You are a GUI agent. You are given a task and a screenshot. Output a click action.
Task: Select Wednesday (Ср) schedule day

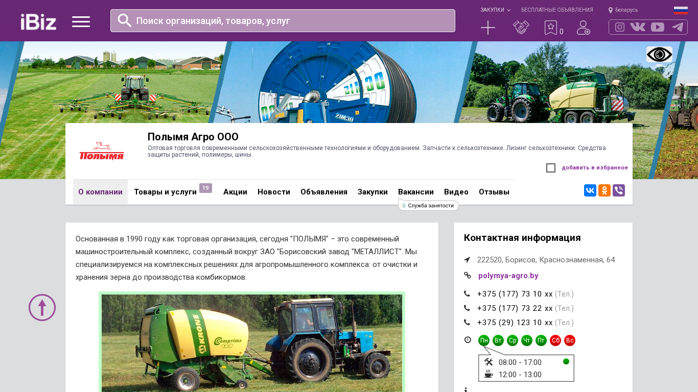513,340
